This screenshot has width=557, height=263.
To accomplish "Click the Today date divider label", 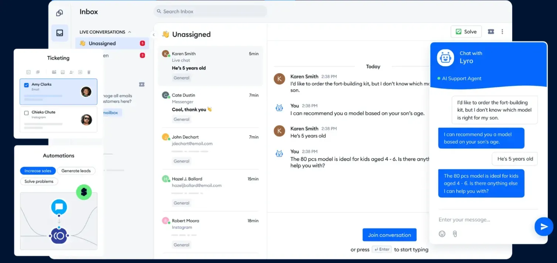I will pyautogui.click(x=373, y=66).
